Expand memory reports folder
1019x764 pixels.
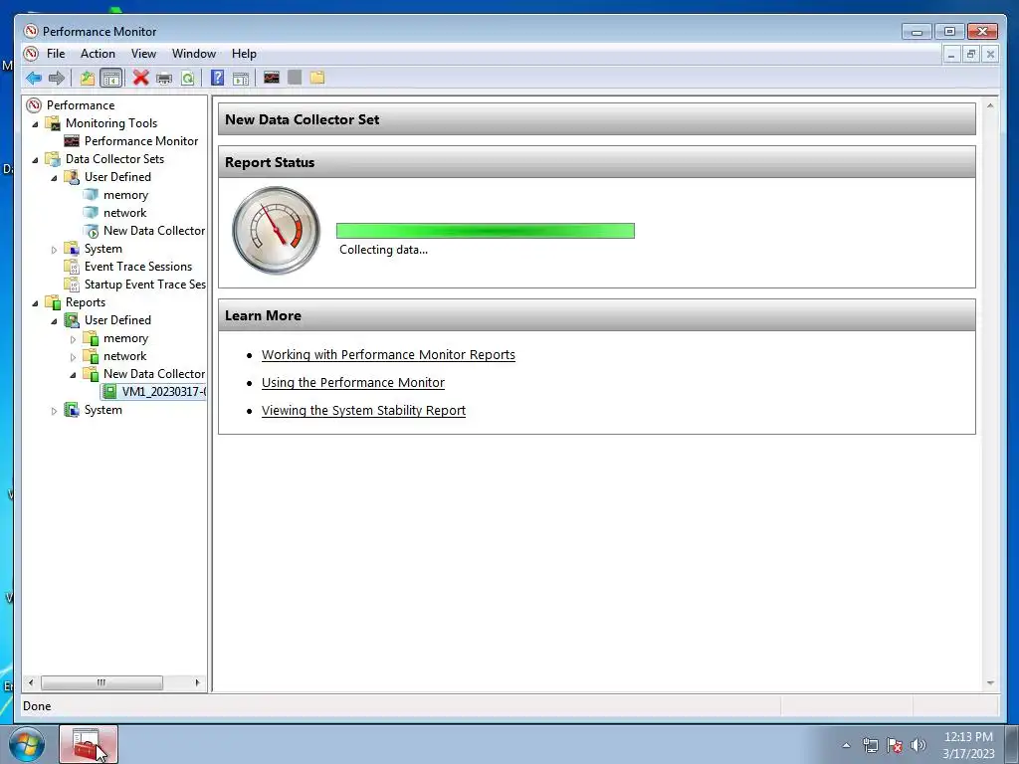pos(73,339)
